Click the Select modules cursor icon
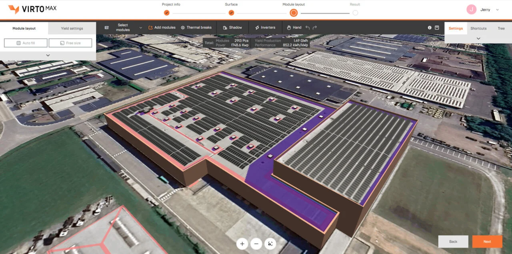The image size is (512, 254). tap(107, 28)
